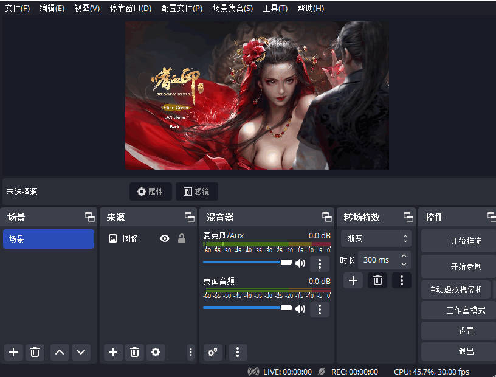Image resolution: width=496 pixels, height=377 pixels.
Task: Open source properties gear icon
Action: click(156, 352)
